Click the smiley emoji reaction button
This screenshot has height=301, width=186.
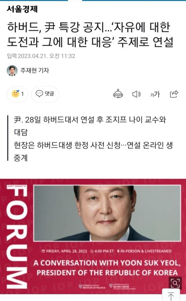click(18, 94)
